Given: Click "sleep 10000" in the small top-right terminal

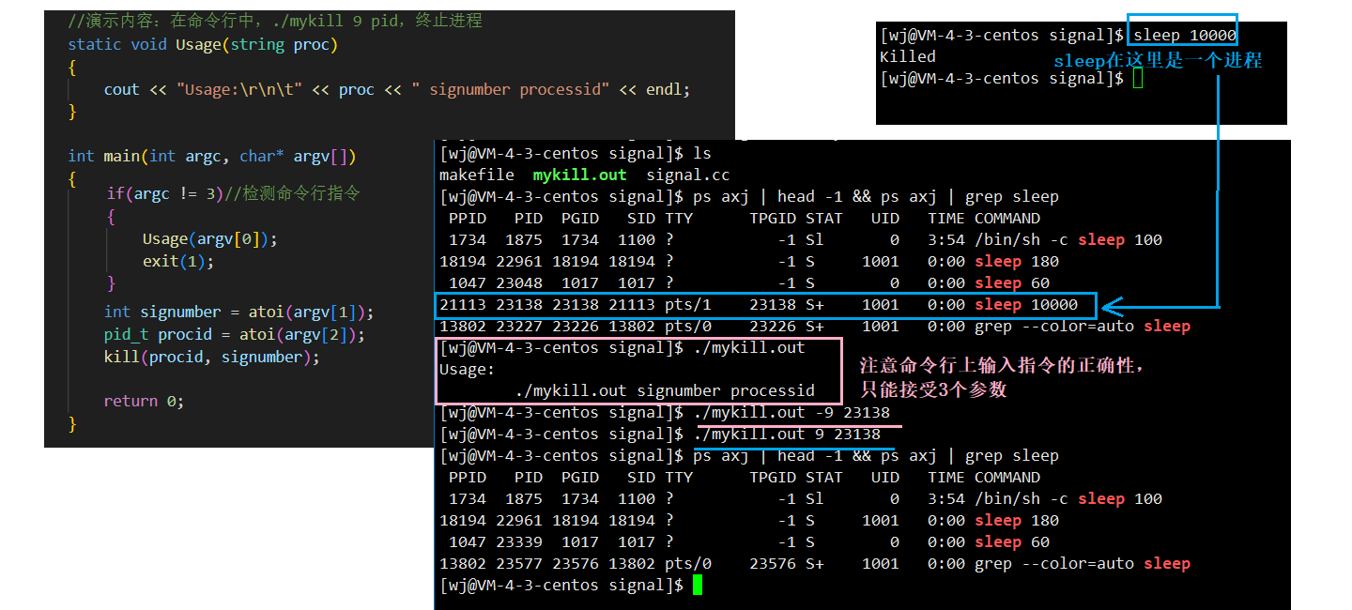Looking at the screenshot, I should [x=1185, y=35].
